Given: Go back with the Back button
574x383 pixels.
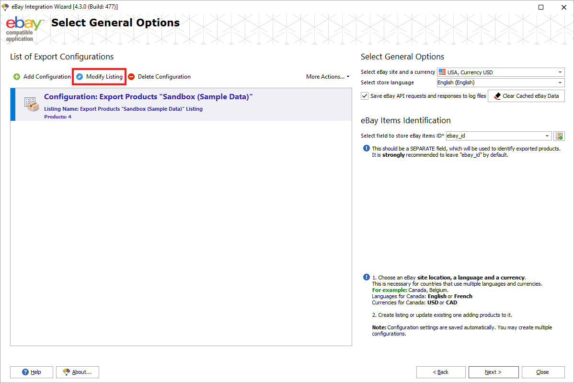Looking at the screenshot, I should (441, 372).
